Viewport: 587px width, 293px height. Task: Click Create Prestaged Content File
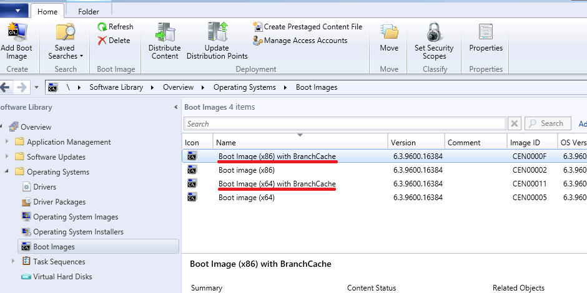click(x=307, y=27)
